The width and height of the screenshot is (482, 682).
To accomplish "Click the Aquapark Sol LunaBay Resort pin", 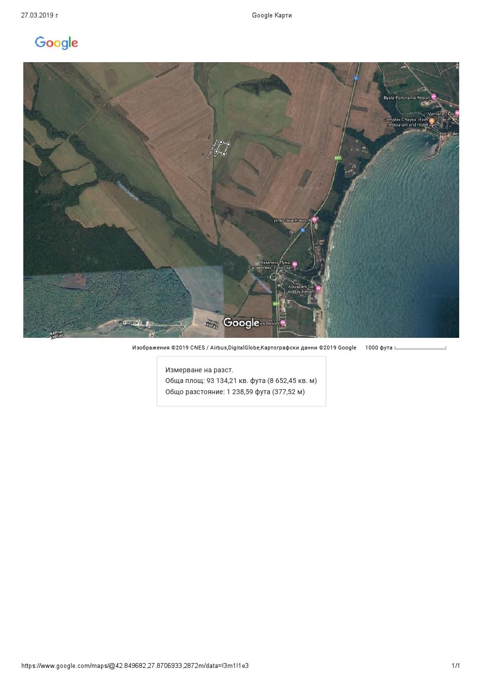I will 318,289.
